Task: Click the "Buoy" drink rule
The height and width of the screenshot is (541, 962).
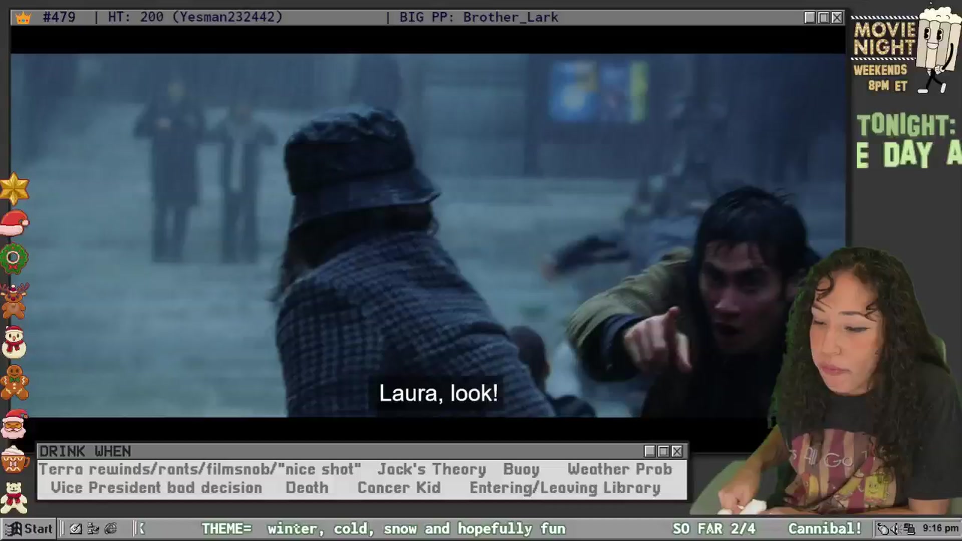Action: 521,469
